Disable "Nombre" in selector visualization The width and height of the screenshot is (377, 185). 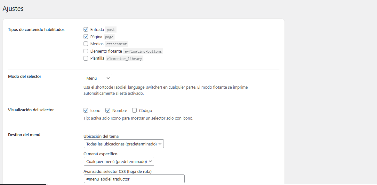tap(108, 110)
